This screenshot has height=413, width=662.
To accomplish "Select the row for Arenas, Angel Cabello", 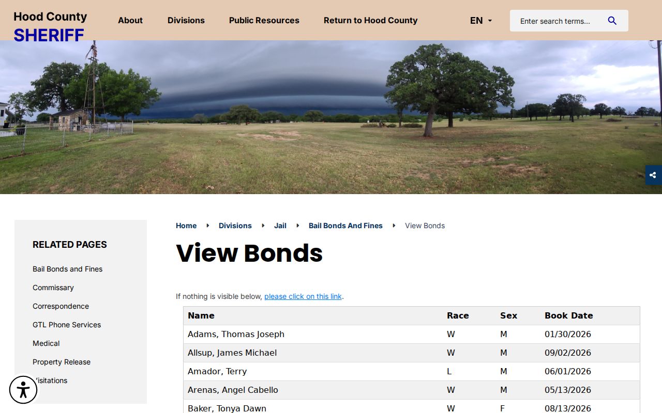I will pos(412,390).
